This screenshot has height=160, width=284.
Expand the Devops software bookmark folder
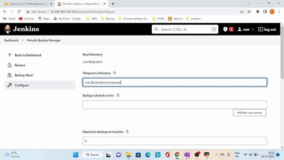[134, 19]
